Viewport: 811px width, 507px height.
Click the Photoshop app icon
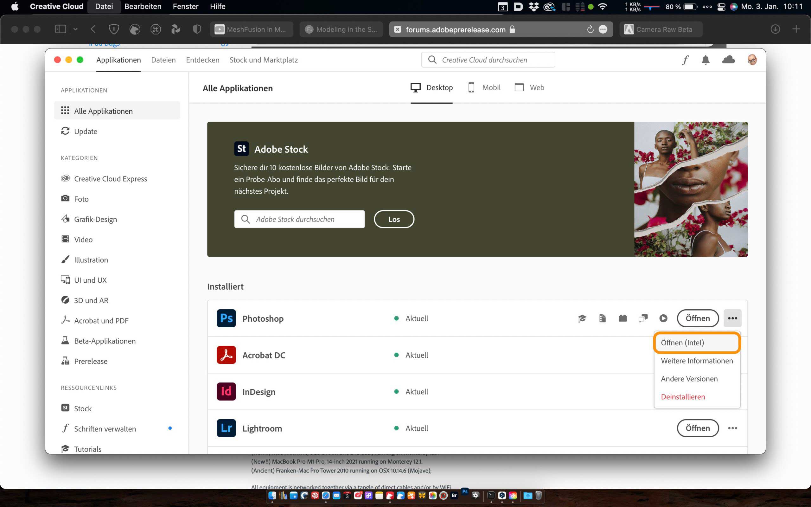point(226,318)
